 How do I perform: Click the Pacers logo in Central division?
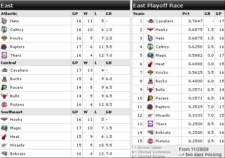pos(4,88)
